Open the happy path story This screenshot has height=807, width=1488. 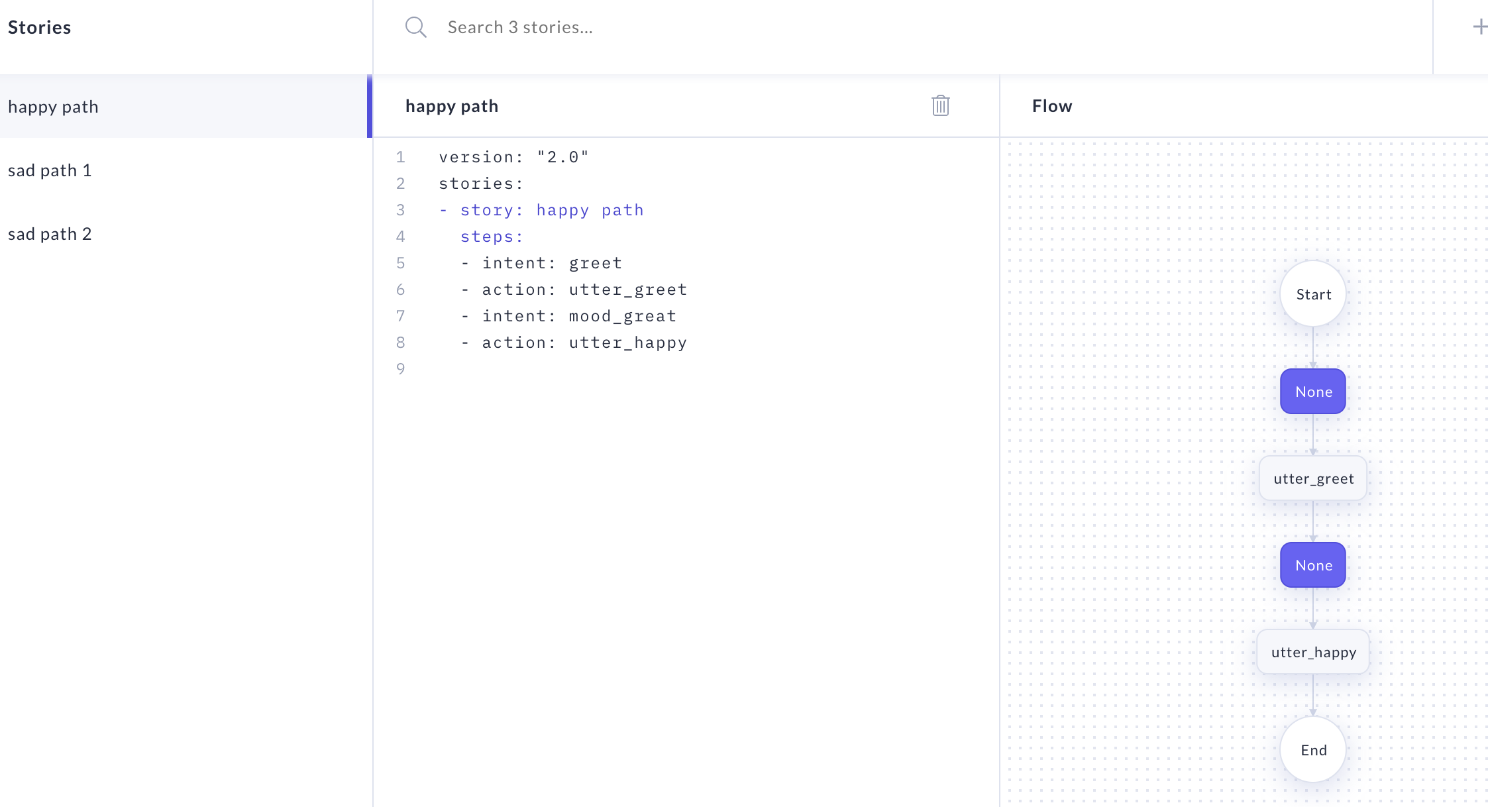pyautogui.click(x=53, y=107)
